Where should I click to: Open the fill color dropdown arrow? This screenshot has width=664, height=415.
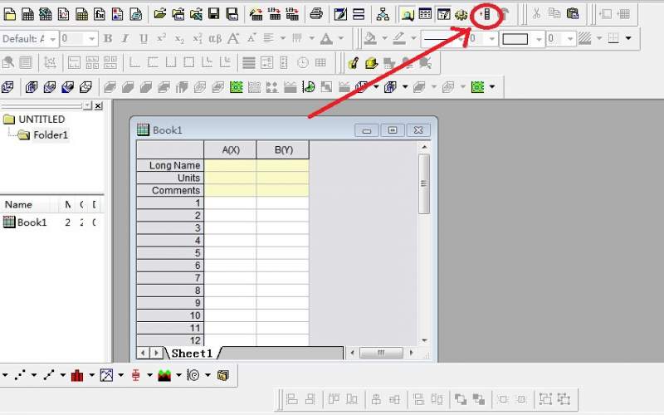click(x=384, y=38)
